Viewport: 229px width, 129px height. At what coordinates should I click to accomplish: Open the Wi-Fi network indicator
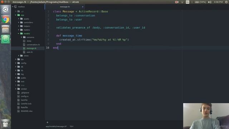click(x=182, y=2)
